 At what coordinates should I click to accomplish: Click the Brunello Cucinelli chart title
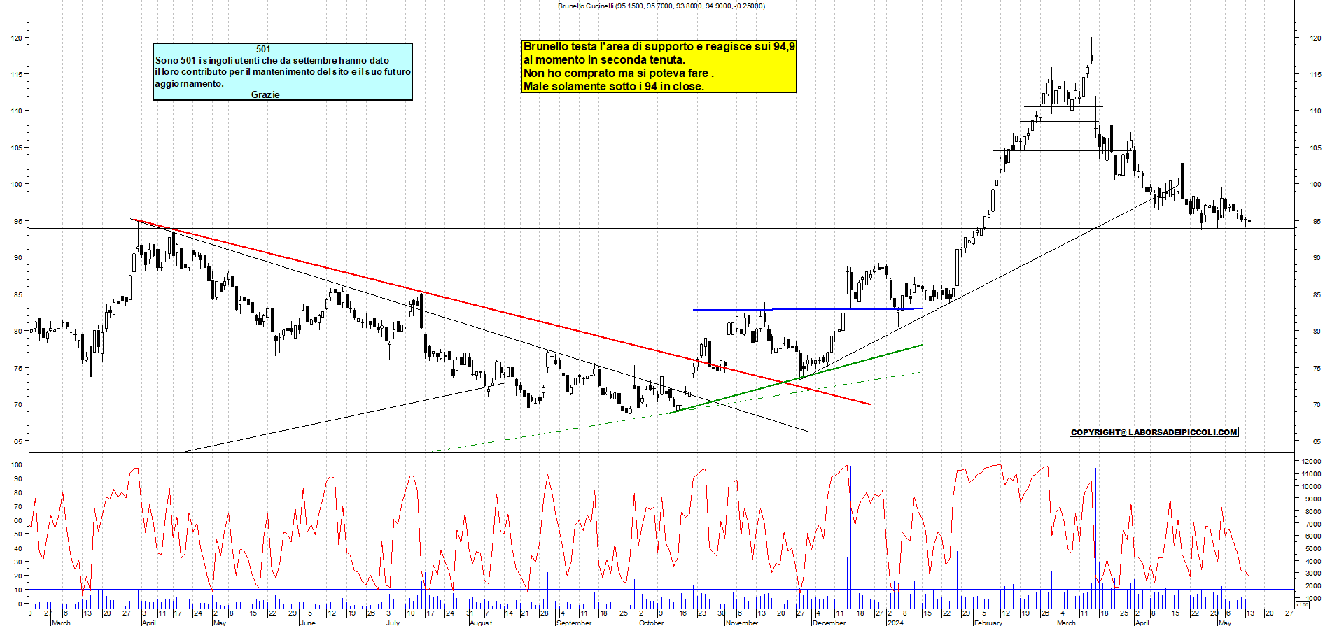pyautogui.click(x=661, y=6)
